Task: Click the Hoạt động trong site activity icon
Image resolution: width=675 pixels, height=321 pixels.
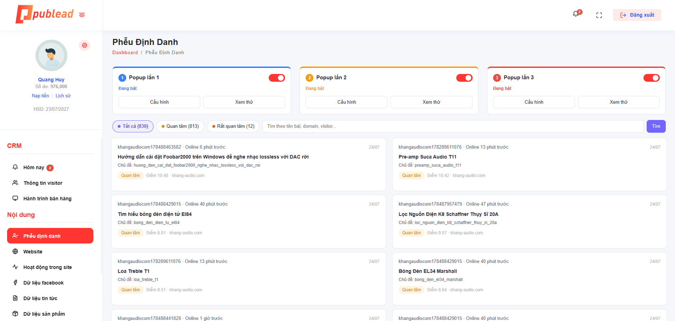Action: point(15,267)
